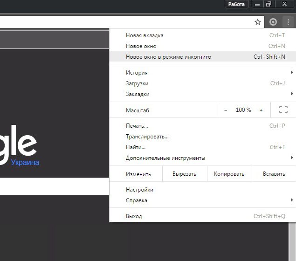Expand 'Дополнительные инструменты' submenu
296x261 pixels.
point(203,158)
